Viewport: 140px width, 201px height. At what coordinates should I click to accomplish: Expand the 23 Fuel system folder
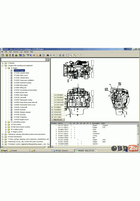tap(6, 124)
